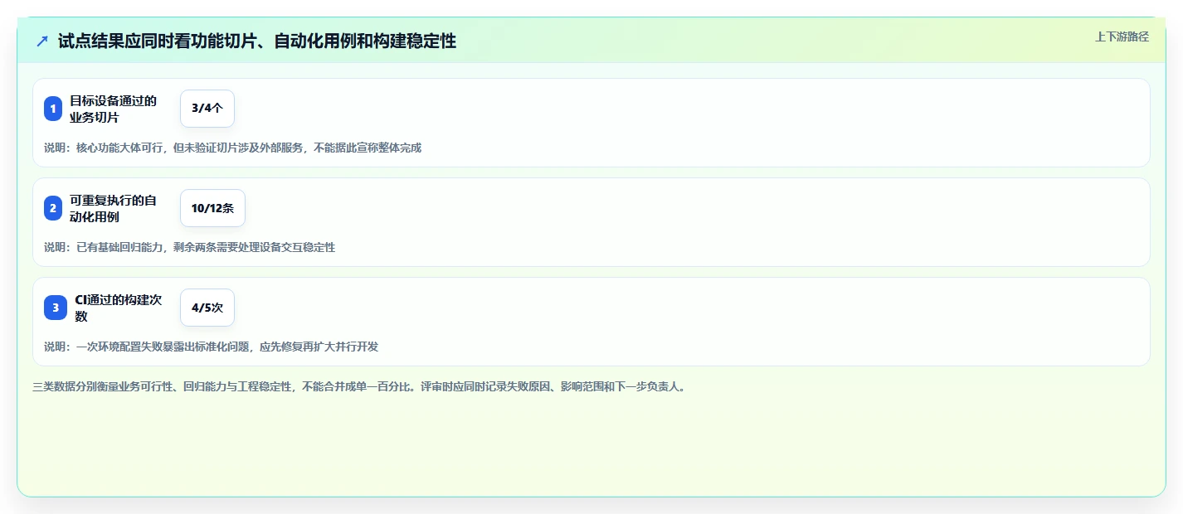This screenshot has height=514, width=1183.
Task: Click the note starting 说明：一次环境配置失败
Action: tap(211, 347)
